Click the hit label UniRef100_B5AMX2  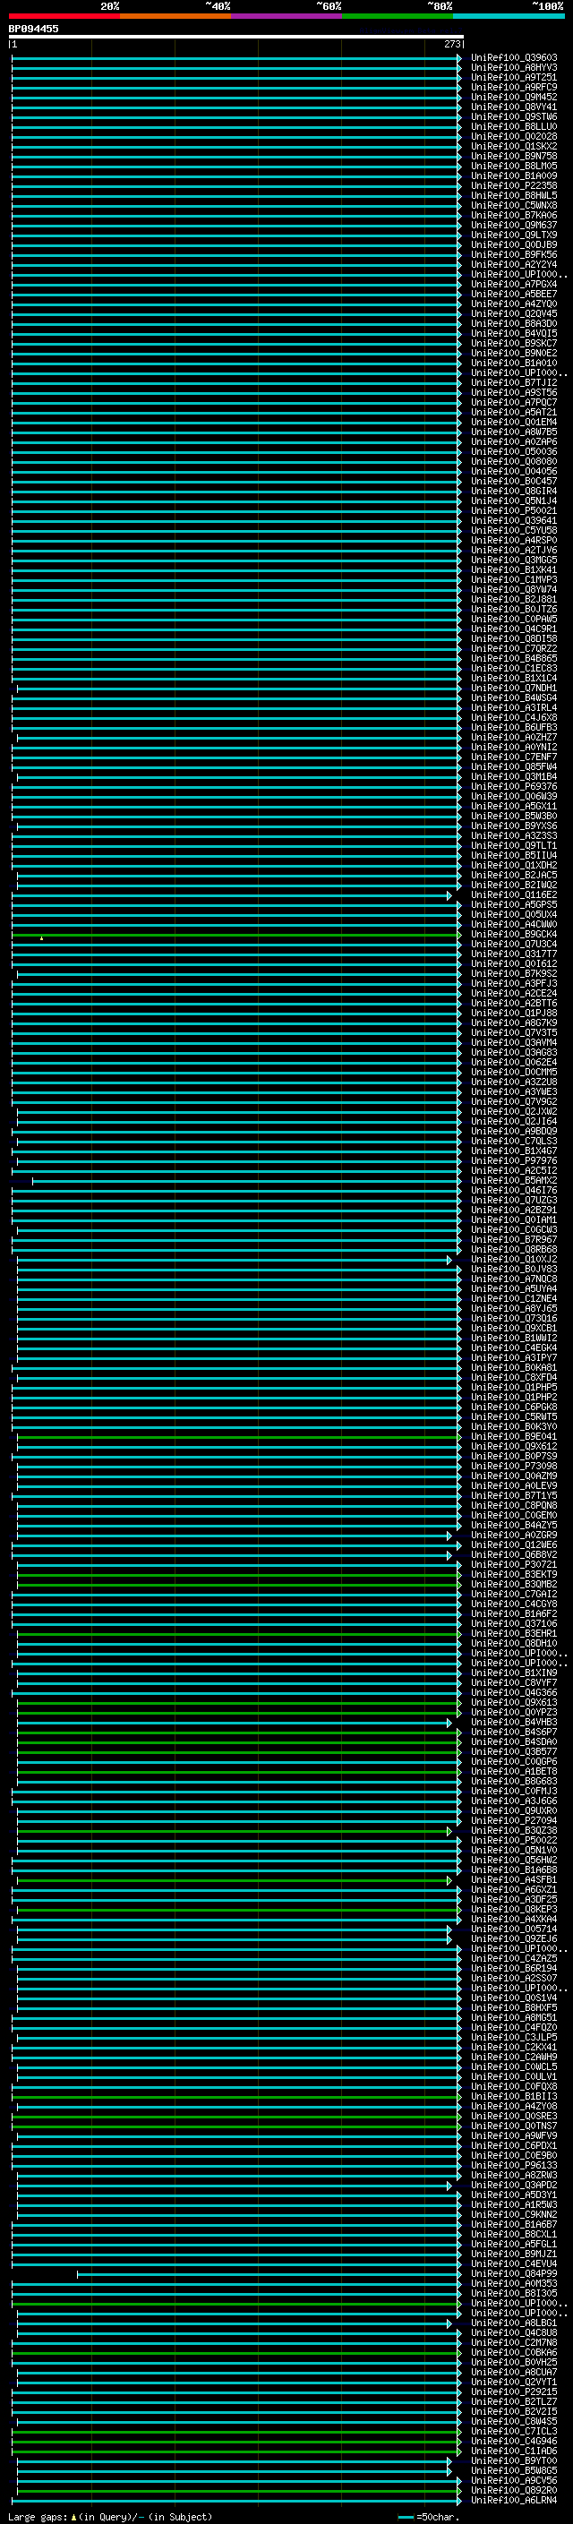[514, 1181]
